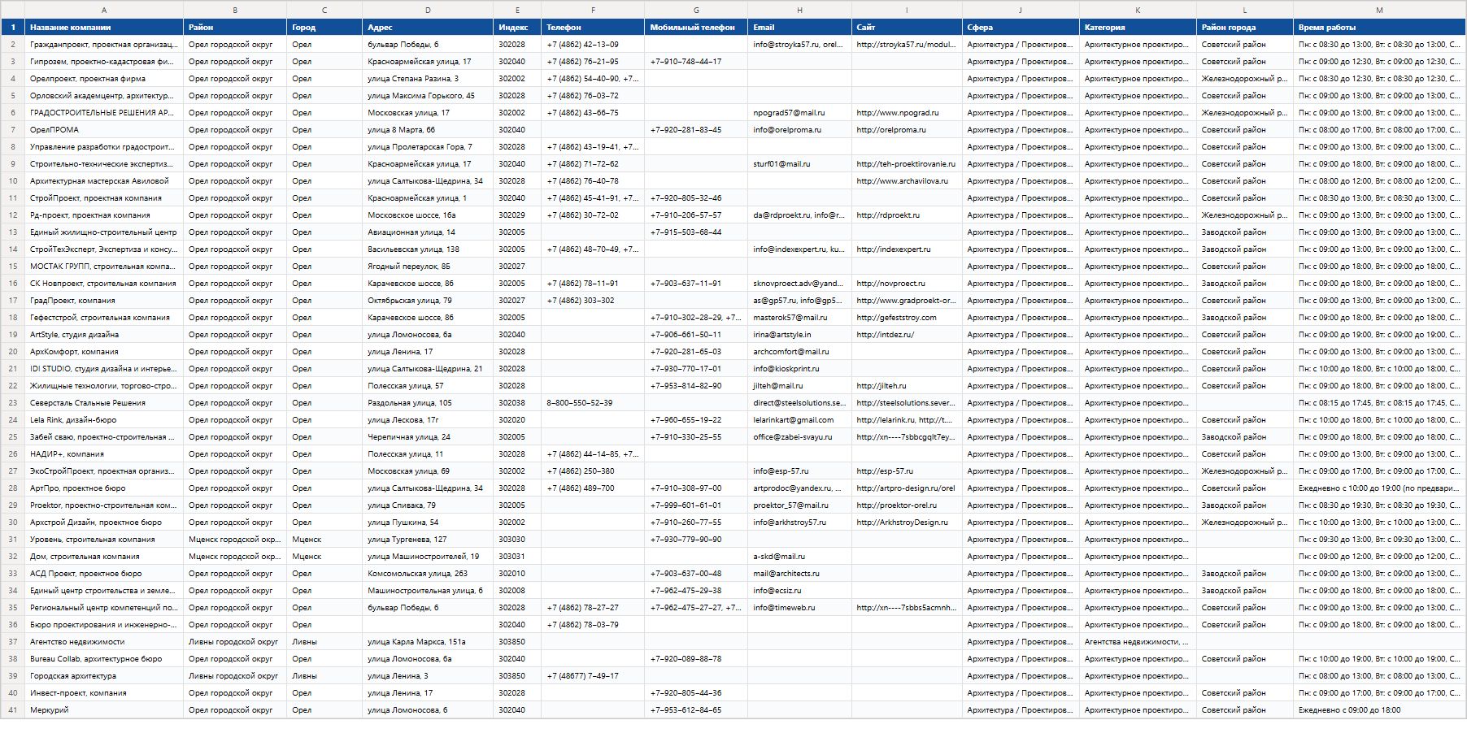Image resolution: width=1467 pixels, height=733 pixels.
Task: Click the 'Индекс' header cell
Action: click(517, 28)
